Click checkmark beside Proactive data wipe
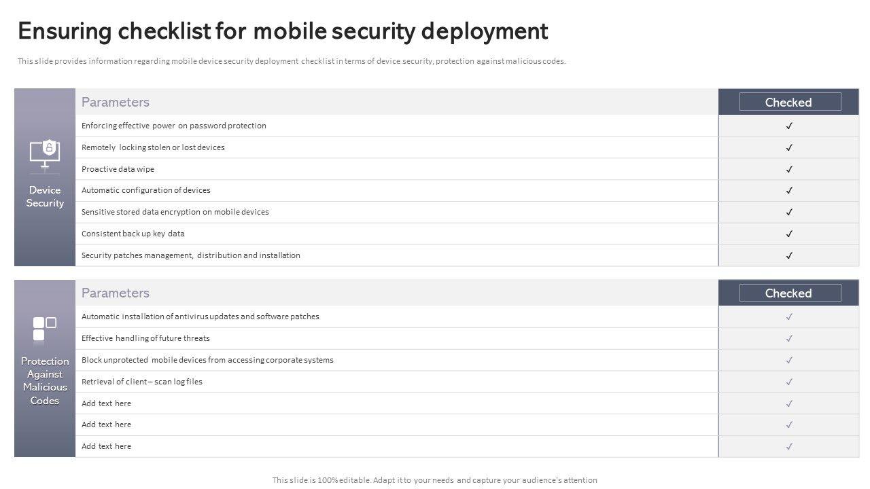 789,169
